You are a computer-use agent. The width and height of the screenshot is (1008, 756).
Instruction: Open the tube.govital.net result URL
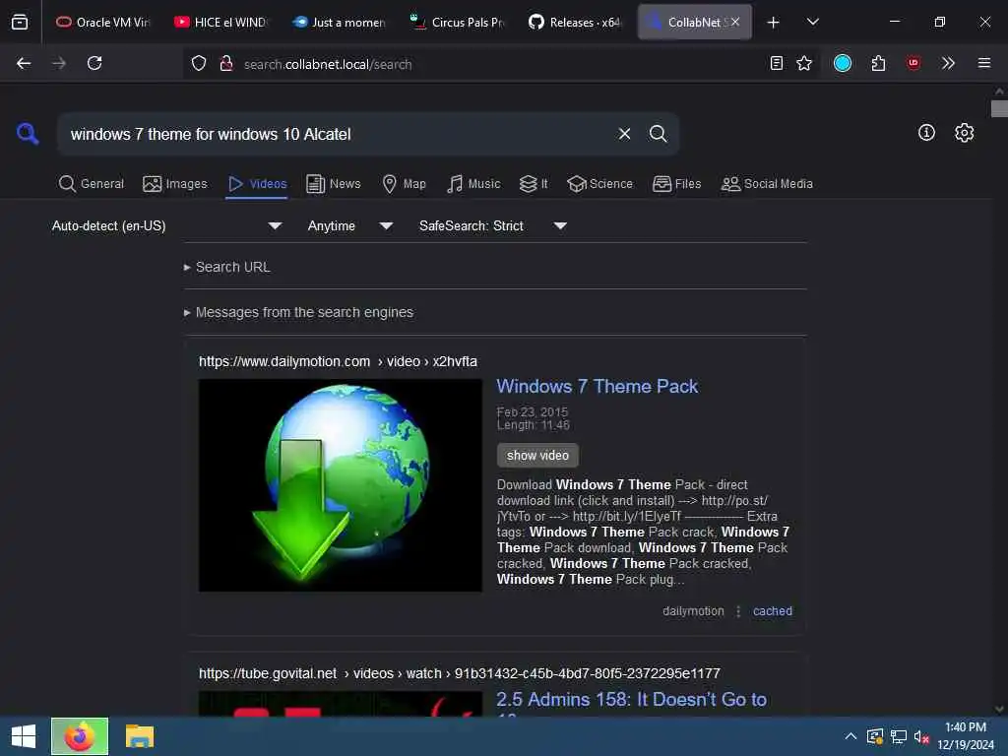point(459,673)
